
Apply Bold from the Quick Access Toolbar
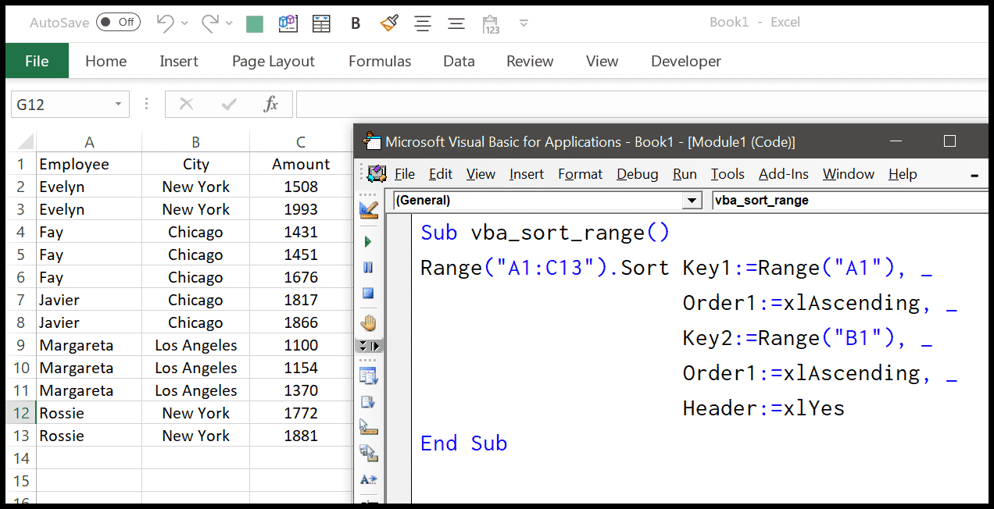pyautogui.click(x=356, y=23)
